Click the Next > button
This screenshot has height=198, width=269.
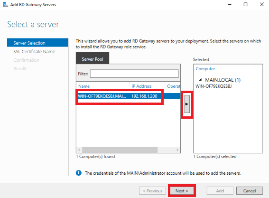tap(182, 191)
